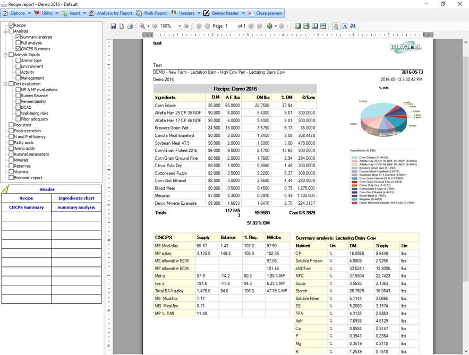Screen dimensions: 469x355
Task: Zoom in with the plus icon
Action: [186, 27]
